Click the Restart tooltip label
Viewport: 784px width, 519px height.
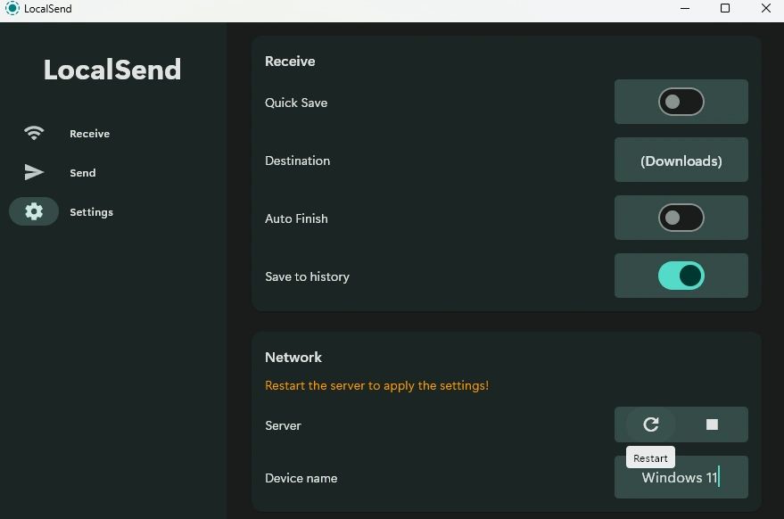[650, 458]
